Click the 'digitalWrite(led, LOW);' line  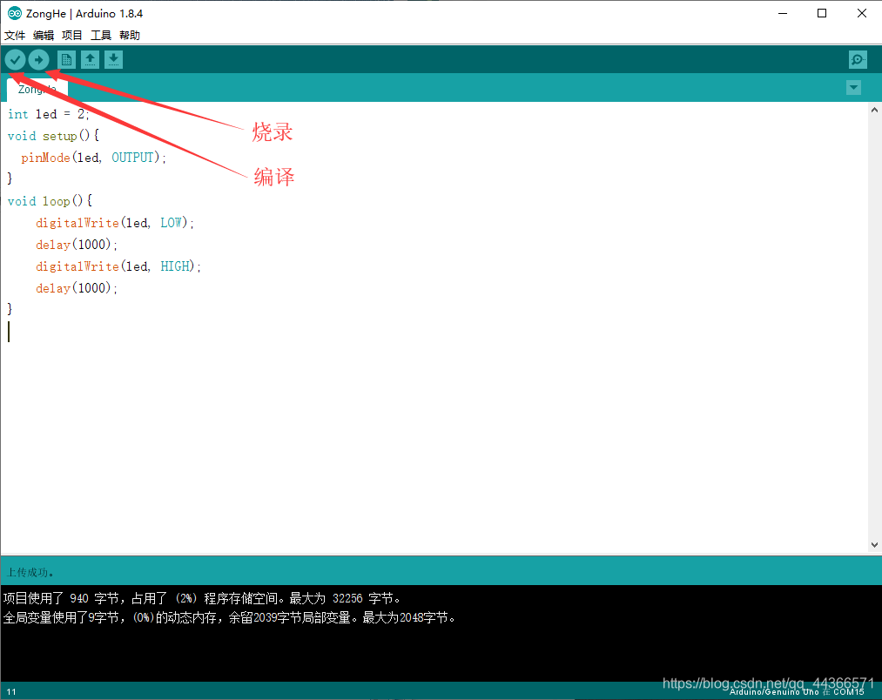click(x=115, y=223)
